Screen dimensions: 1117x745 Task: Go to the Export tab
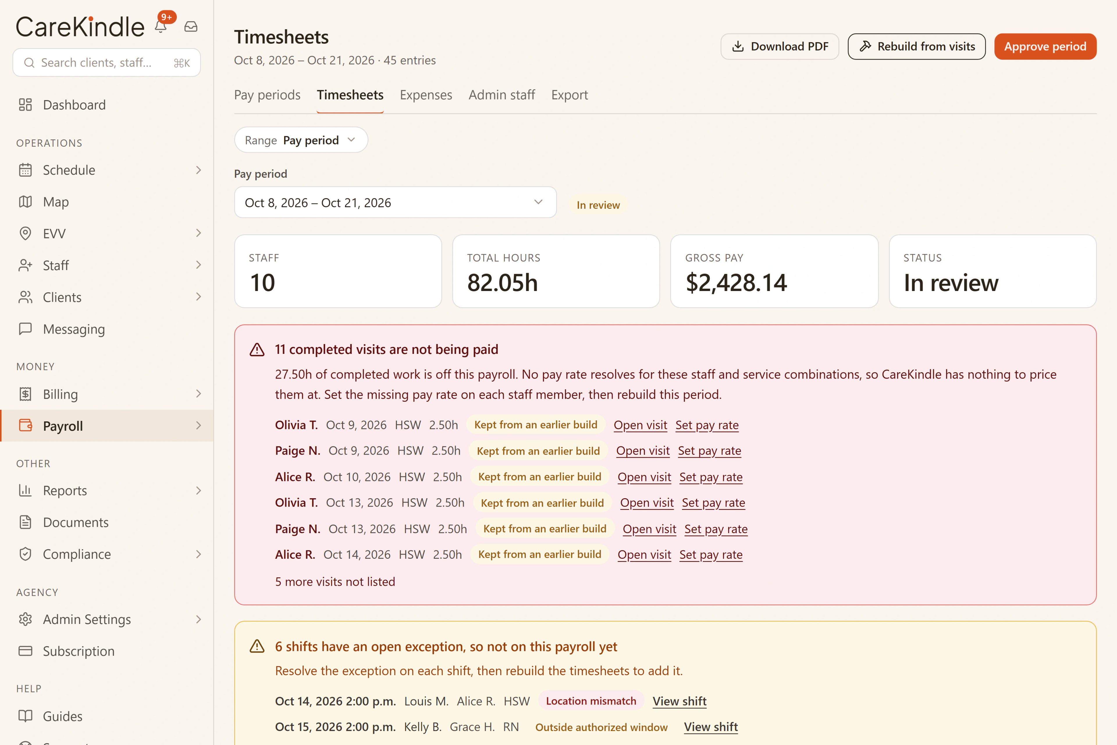[570, 95]
